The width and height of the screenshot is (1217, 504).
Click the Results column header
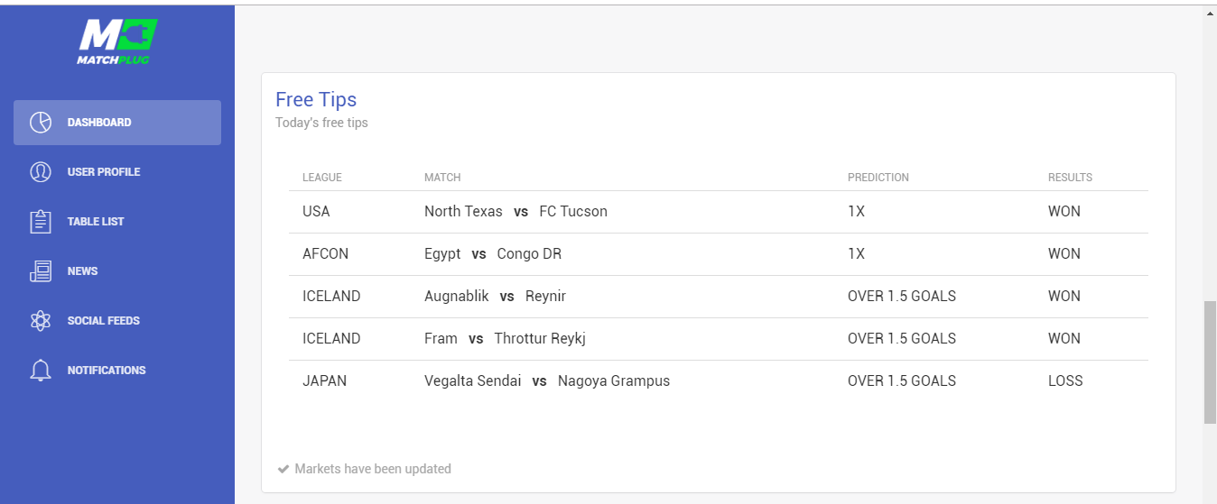(x=1070, y=178)
